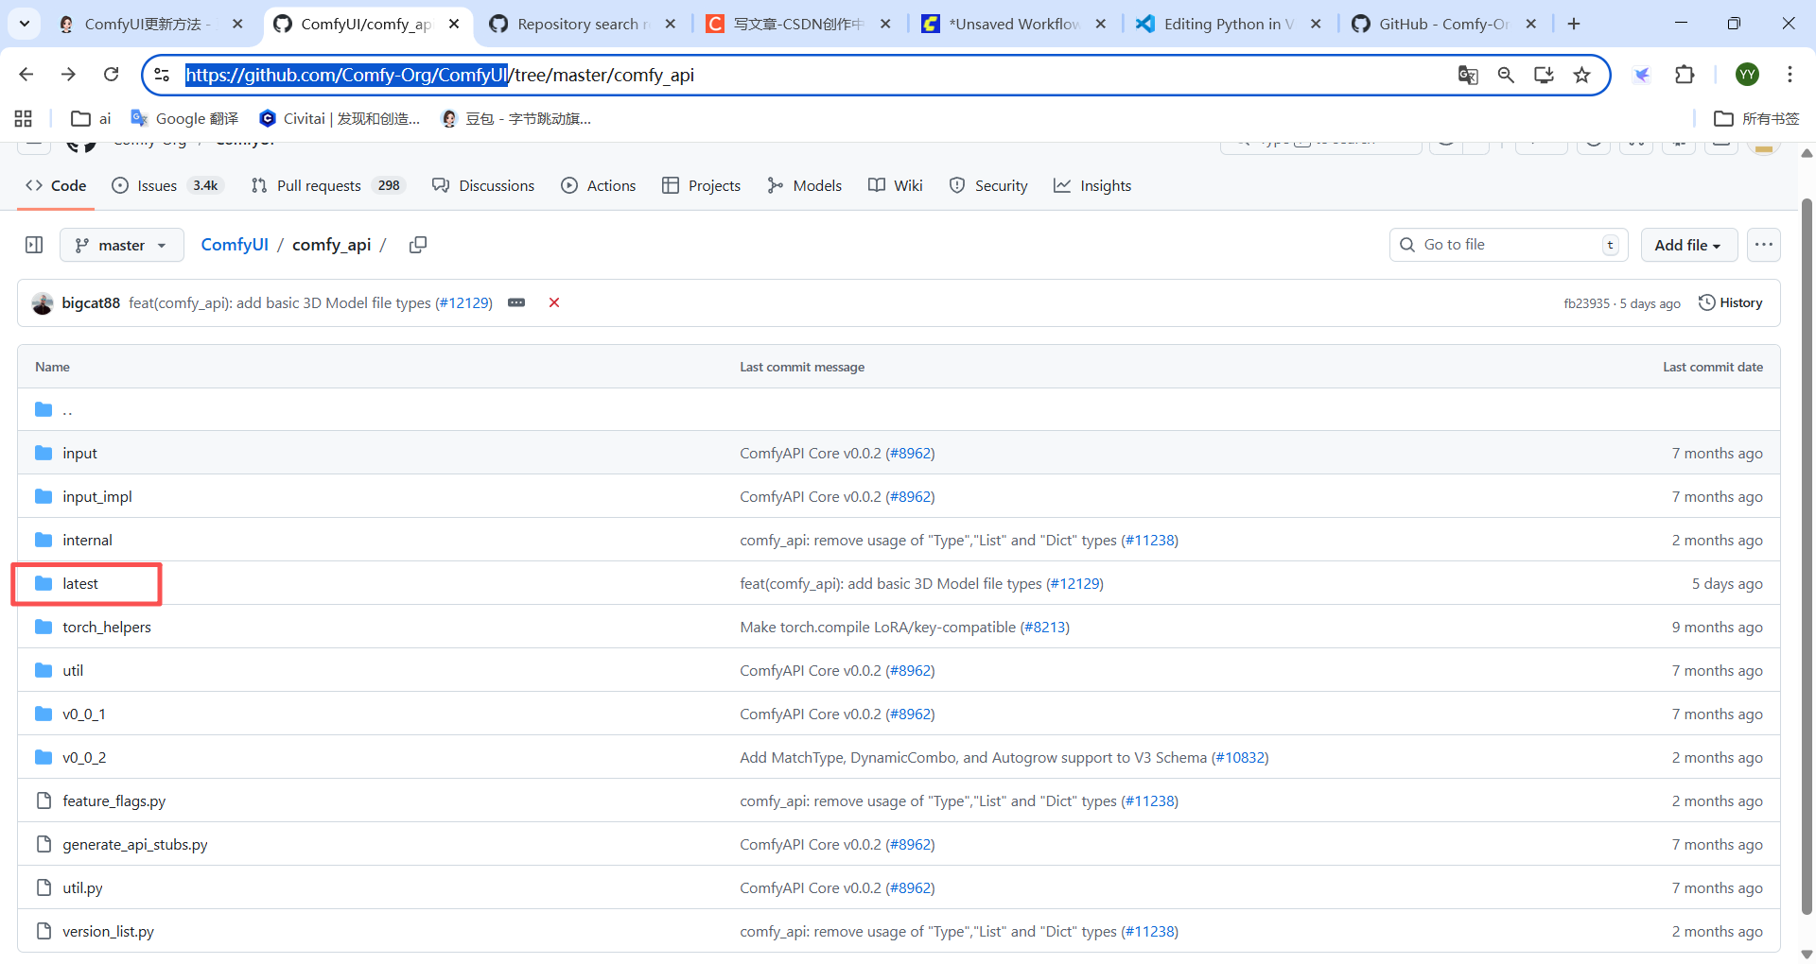This screenshot has width=1816, height=964.
Task: Click the translate page icon
Action: (1467, 75)
